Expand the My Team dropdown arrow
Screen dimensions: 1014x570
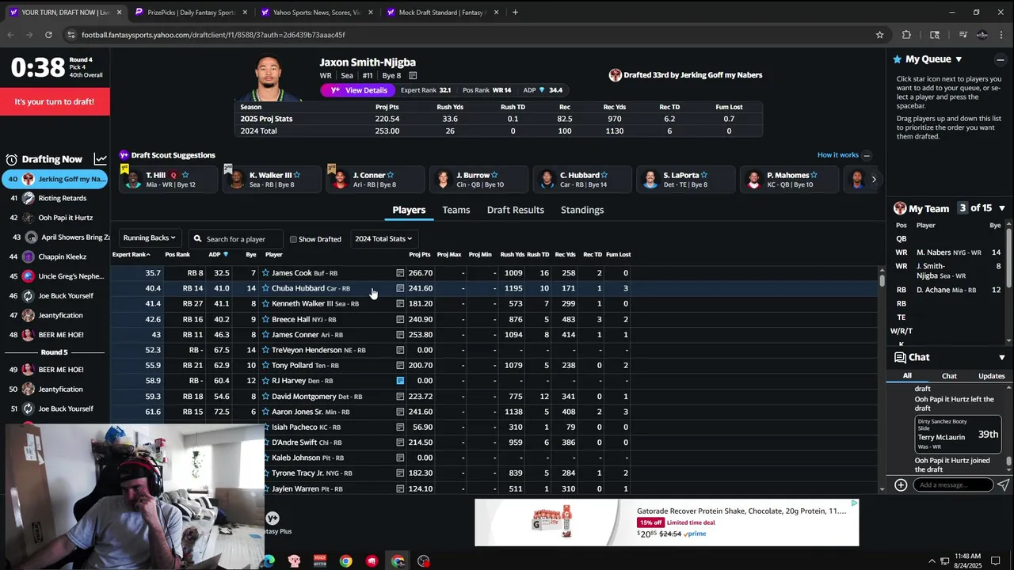[1001, 208]
